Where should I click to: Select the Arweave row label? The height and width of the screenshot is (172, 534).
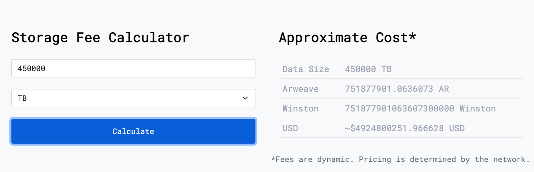click(x=300, y=89)
